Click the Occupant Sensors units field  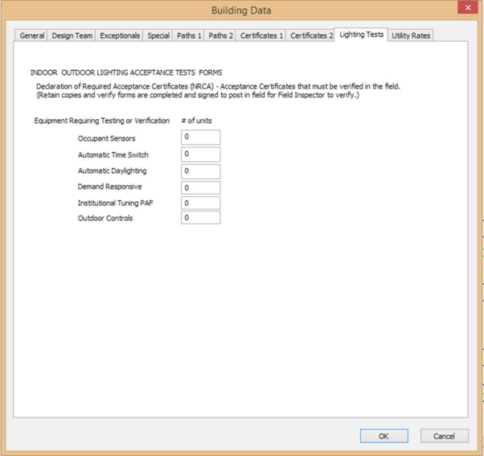click(200, 138)
